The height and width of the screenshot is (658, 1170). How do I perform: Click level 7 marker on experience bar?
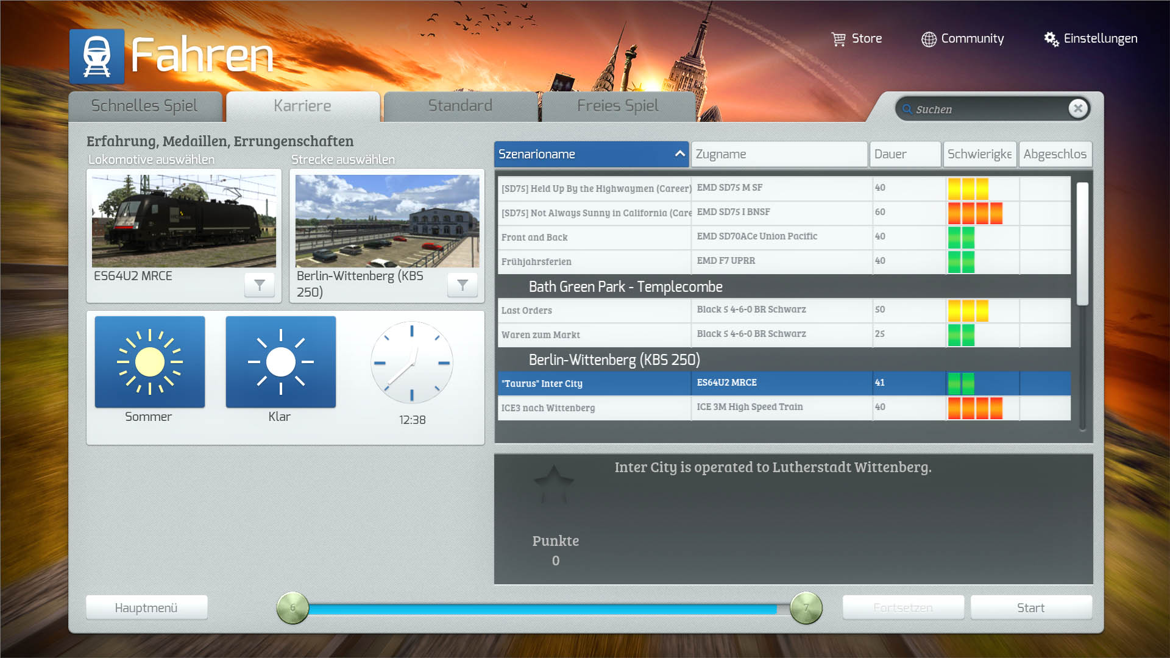coord(806,607)
